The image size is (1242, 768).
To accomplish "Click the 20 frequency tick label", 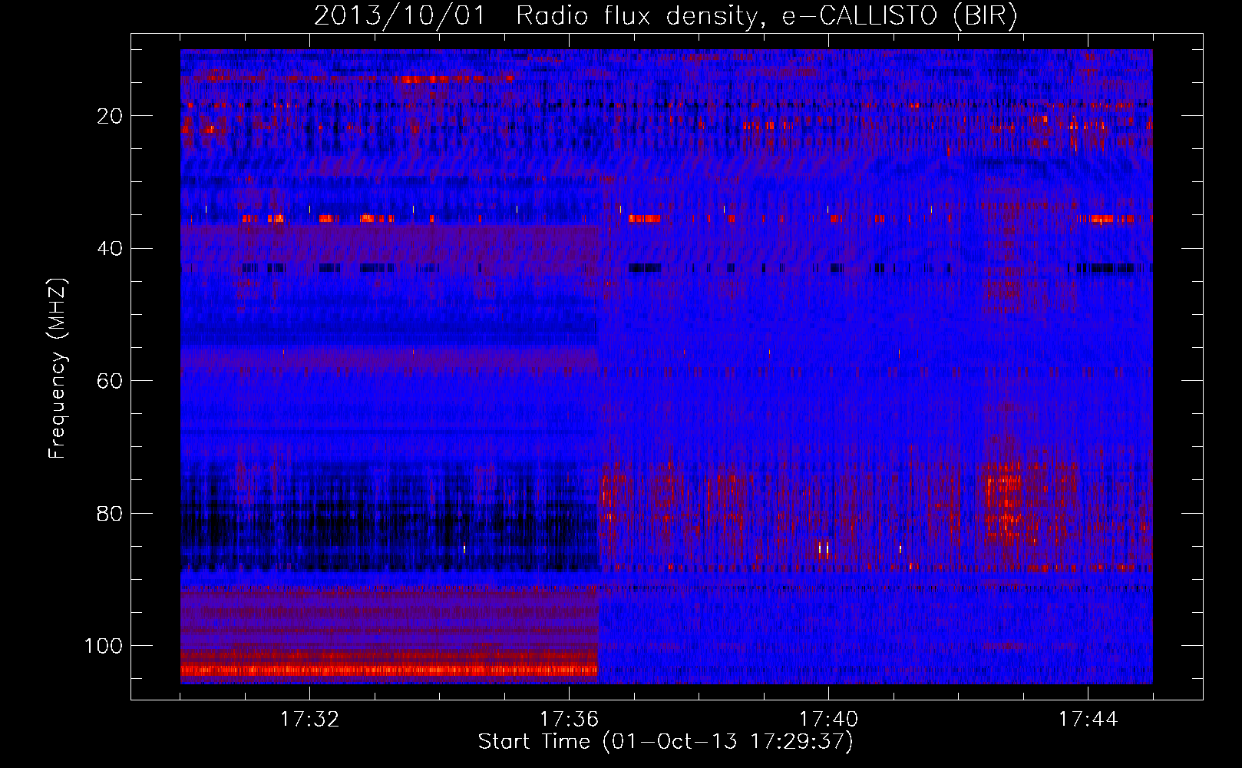I will click(110, 116).
